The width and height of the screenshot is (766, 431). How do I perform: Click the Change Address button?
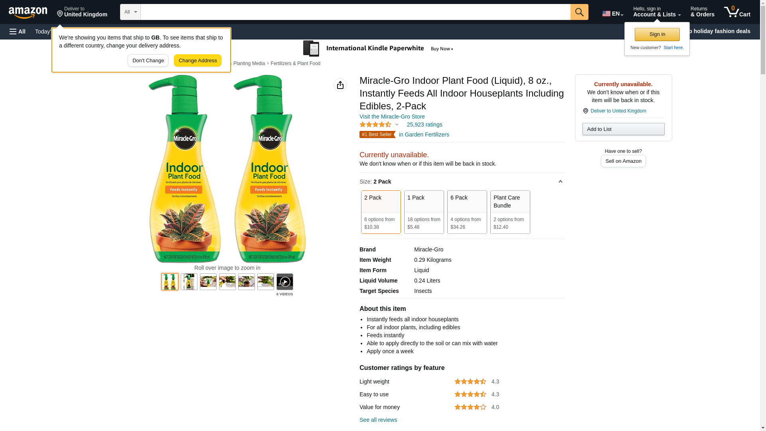tap(197, 61)
